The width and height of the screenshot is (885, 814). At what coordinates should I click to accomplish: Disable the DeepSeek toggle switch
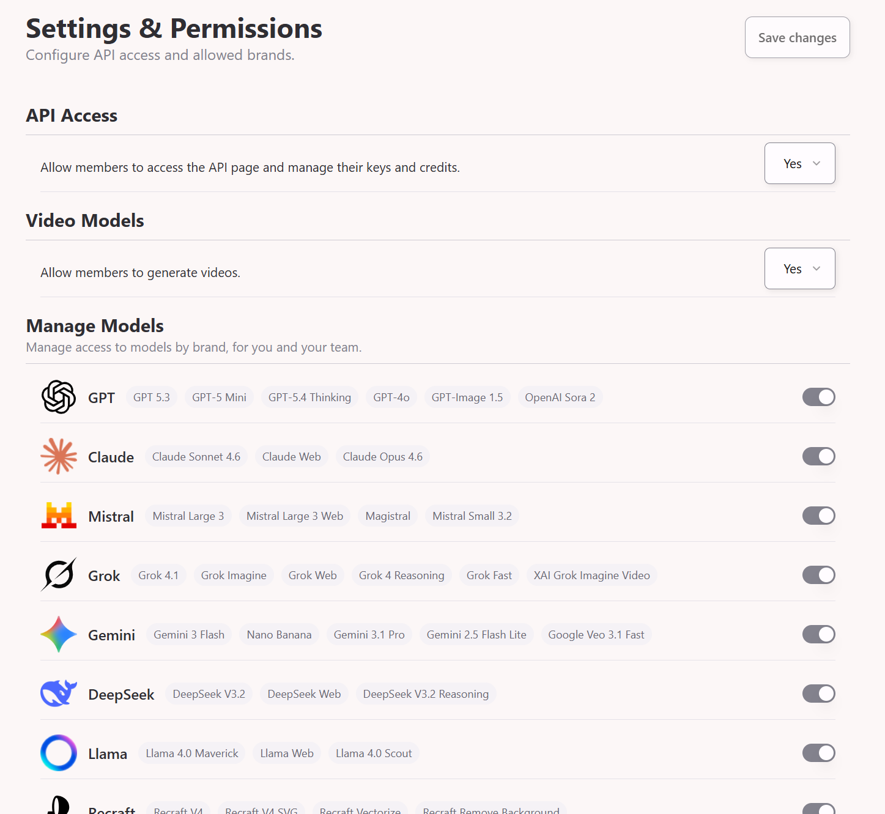(x=818, y=694)
